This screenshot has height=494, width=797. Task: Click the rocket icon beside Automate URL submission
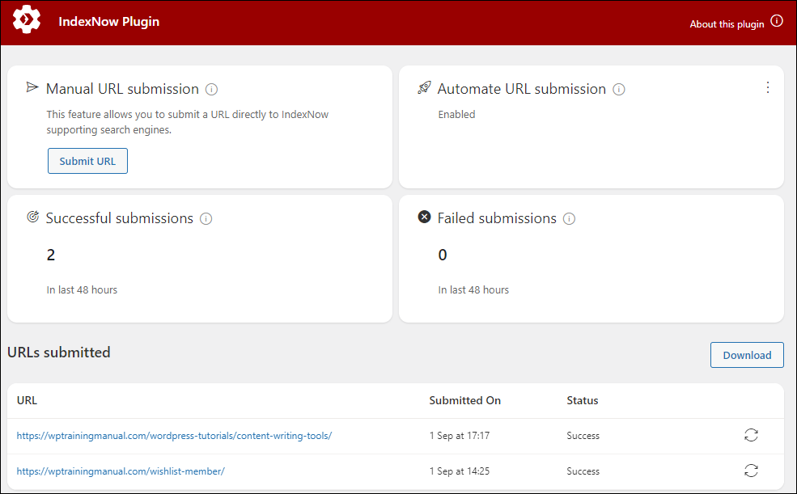[425, 88]
